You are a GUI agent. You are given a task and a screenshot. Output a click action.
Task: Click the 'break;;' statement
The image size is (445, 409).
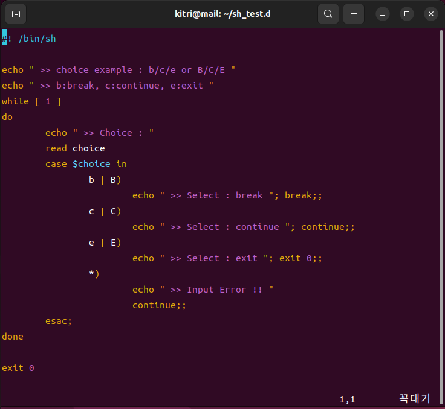pos(304,195)
